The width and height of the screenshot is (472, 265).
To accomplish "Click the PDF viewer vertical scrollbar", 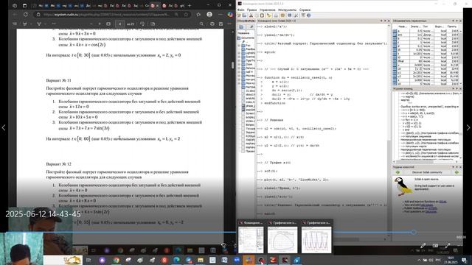I will pyautogui.click(x=232, y=65).
